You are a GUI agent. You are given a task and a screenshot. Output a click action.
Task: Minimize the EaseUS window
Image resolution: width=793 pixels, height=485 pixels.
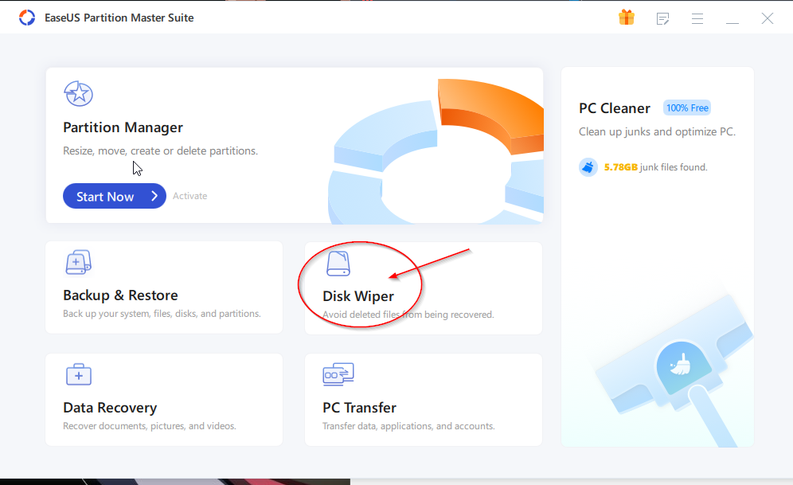coord(732,23)
